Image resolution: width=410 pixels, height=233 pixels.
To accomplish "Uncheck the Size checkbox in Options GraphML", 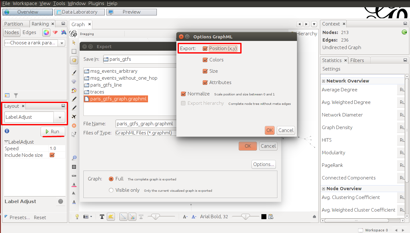I will point(205,71).
